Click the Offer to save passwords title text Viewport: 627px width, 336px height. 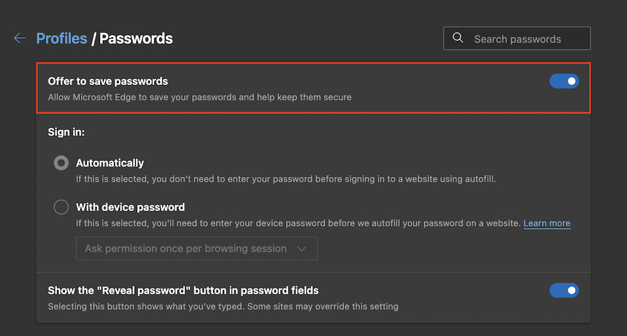click(x=108, y=81)
